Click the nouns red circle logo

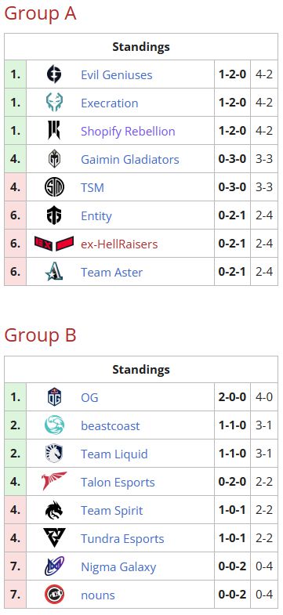click(x=54, y=595)
